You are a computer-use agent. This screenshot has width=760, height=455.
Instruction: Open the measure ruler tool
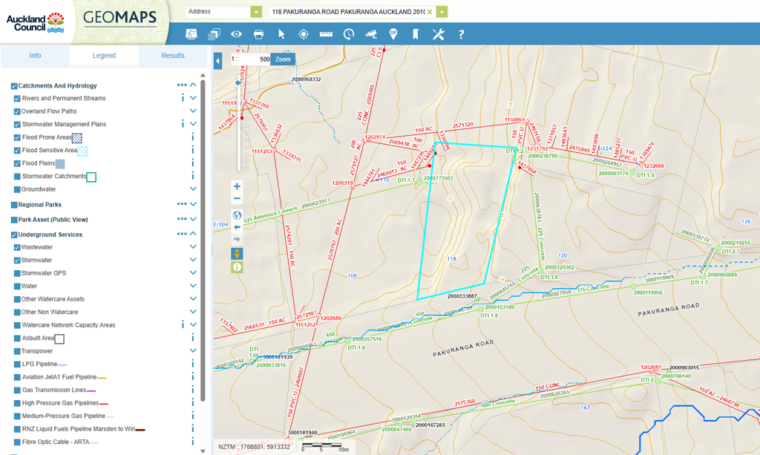[326, 34]
